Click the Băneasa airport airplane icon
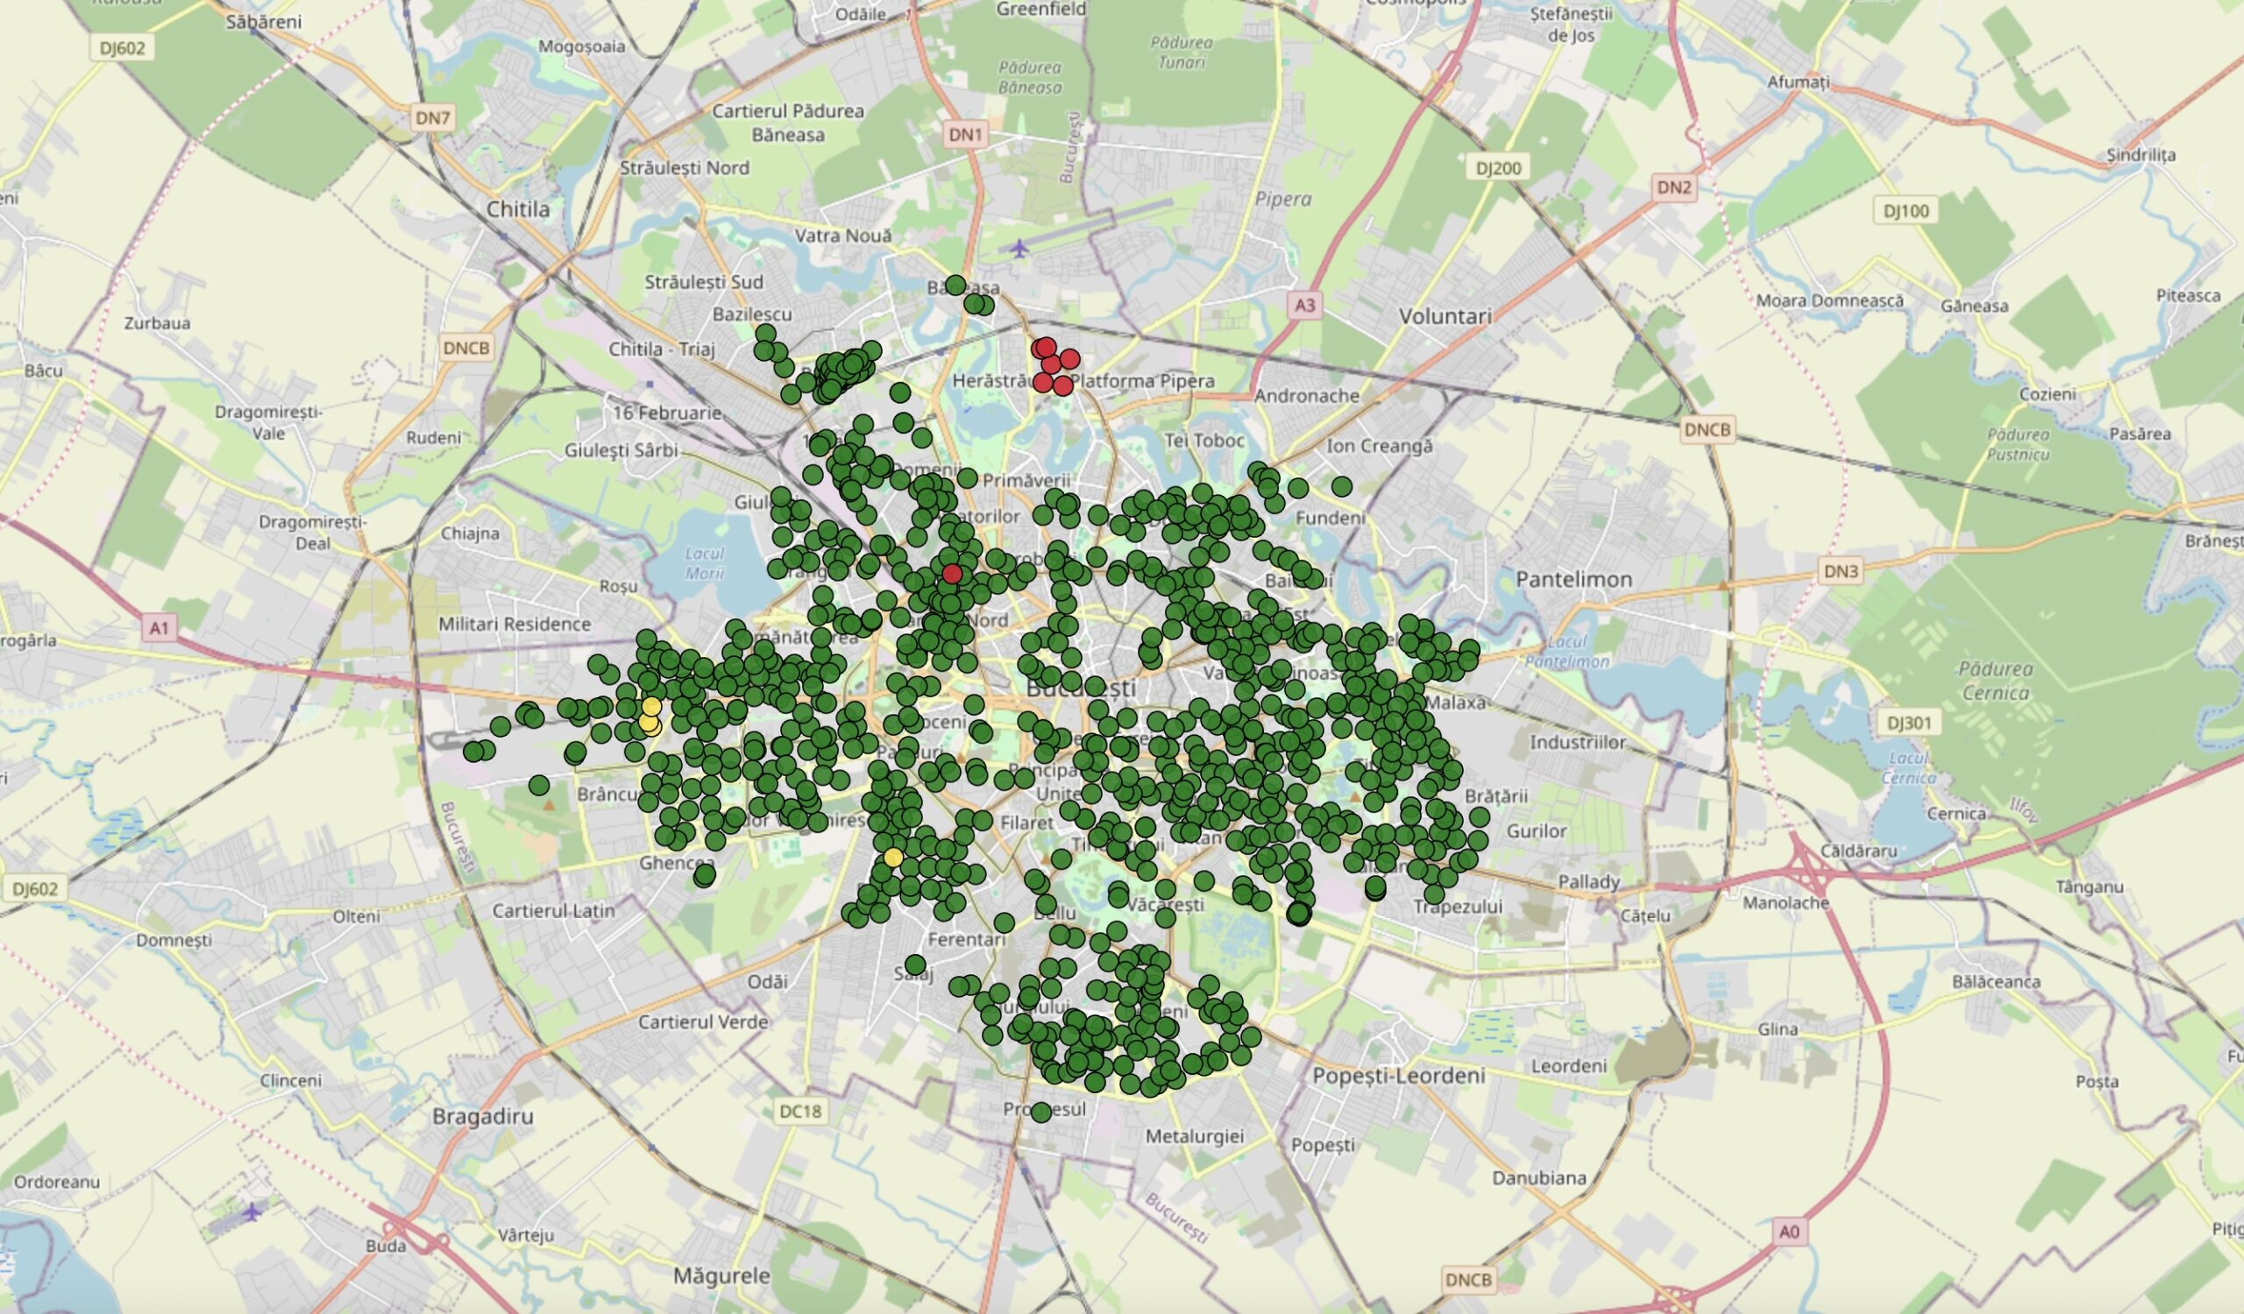2244x1314 pixels. tap(1019, 248)
